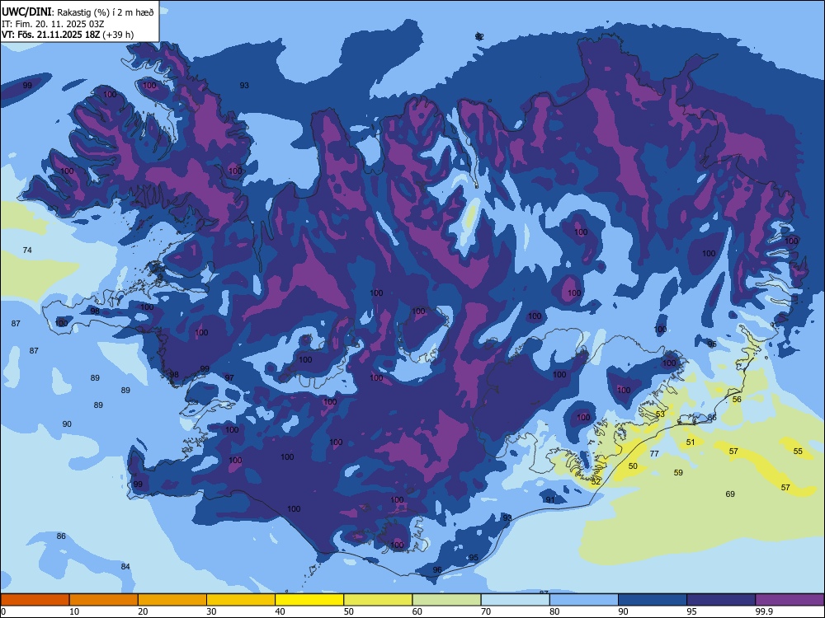Click the humidity value 96 on the map
825x618 pixels.
pos(437,569)
